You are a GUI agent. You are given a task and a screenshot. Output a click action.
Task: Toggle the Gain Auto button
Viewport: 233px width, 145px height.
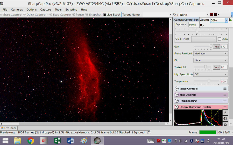click(x=216, y=47)
